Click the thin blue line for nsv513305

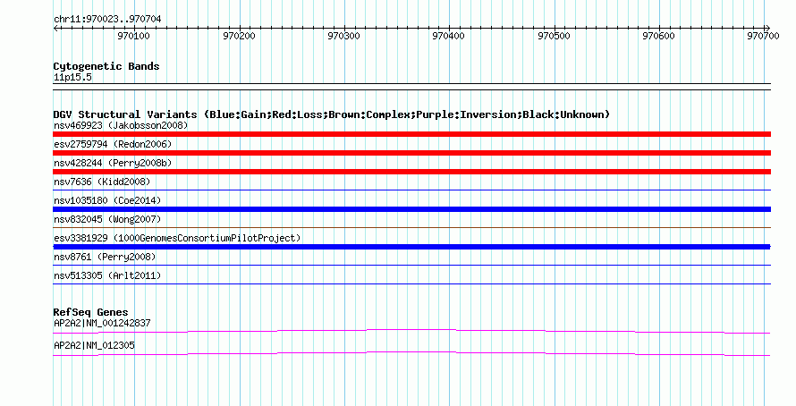[411, 284]
